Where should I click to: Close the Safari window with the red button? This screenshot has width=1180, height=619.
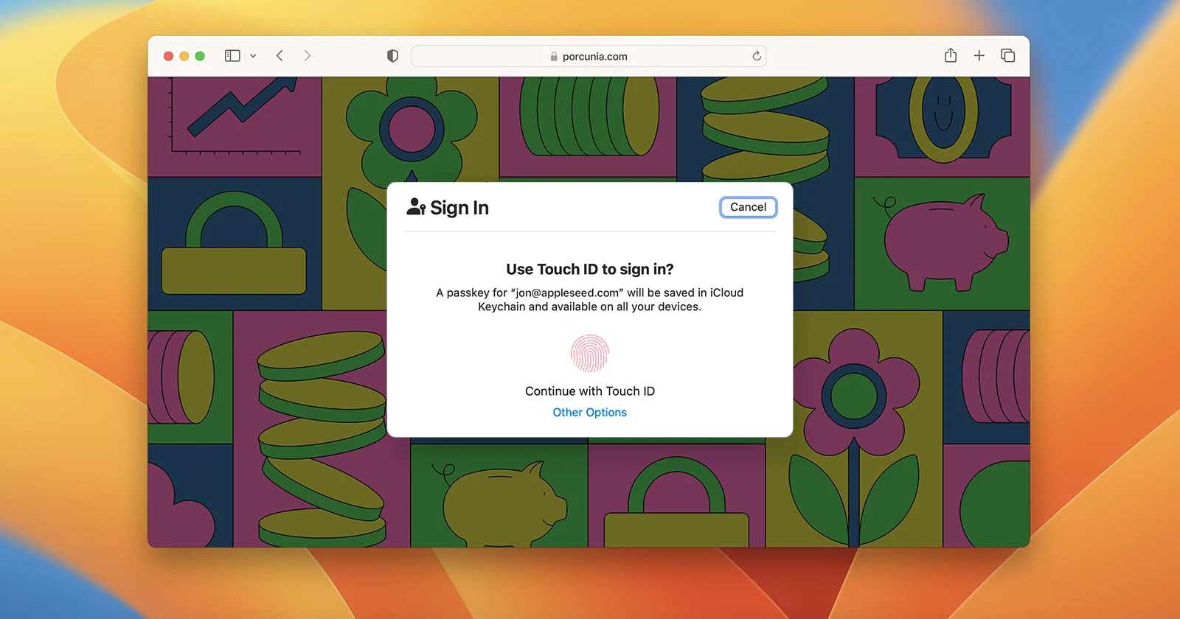168,56
